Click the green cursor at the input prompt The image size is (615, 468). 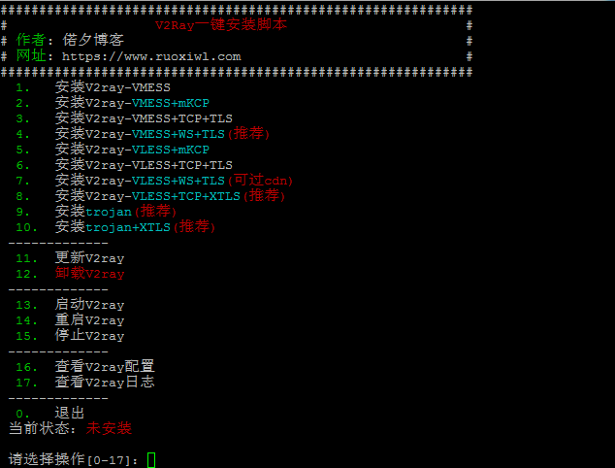(x=151, y=460)
